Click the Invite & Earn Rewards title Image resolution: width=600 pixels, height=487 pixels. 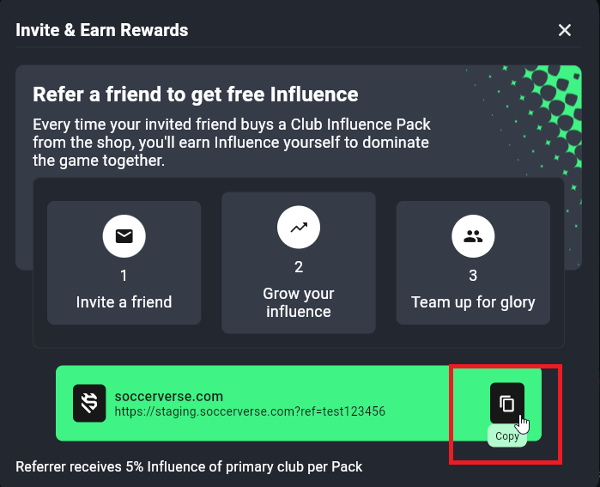(x=102, y=30)
